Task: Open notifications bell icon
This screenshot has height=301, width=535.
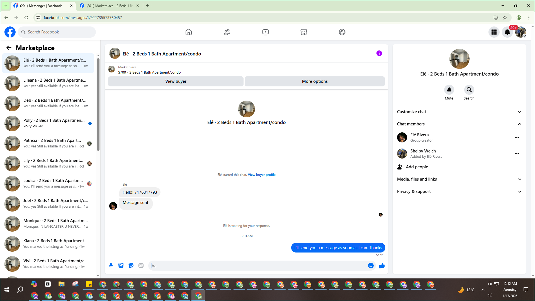Action: point(507,32)
